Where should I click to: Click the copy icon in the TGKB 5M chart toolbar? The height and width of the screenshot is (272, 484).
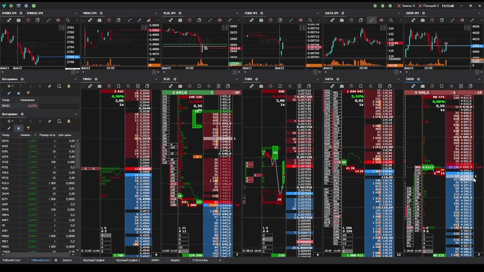280,20
